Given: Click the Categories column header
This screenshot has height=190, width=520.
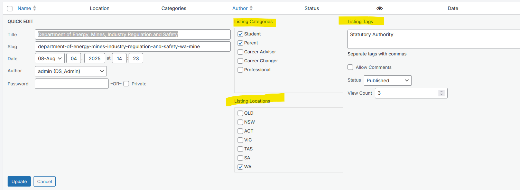Looking at the screenshot, I should tap(174, 8).
